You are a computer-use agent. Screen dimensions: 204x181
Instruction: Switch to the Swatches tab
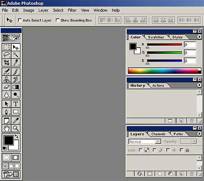(x=156, y=37)
